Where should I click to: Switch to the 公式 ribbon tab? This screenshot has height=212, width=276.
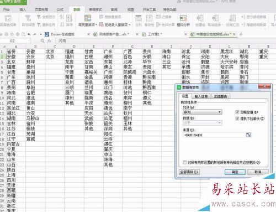[60, 9]
